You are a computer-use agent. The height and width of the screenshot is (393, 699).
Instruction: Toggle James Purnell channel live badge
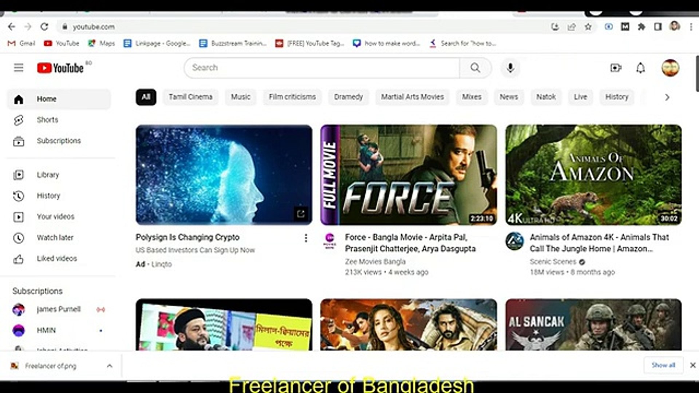coord(101,309)
